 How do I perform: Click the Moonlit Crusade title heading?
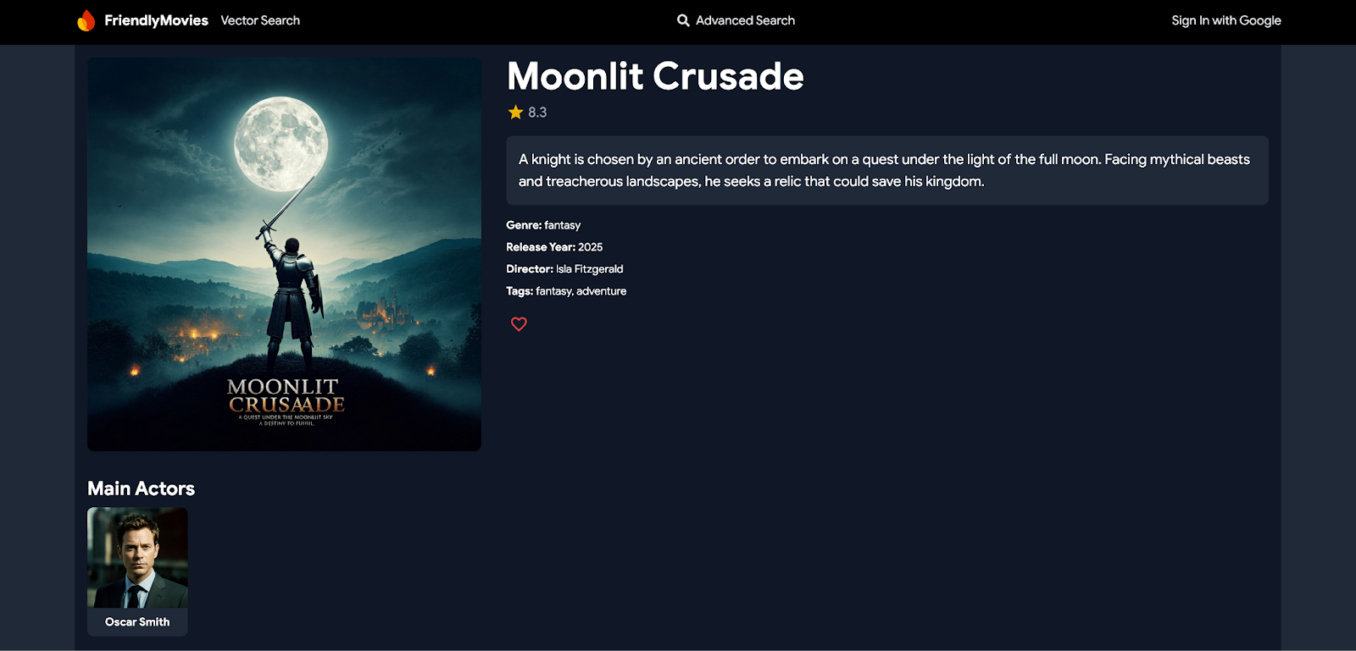(655, 76)
